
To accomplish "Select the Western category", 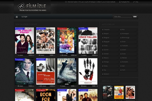I will pyautogui.click(x=110, y=74).
